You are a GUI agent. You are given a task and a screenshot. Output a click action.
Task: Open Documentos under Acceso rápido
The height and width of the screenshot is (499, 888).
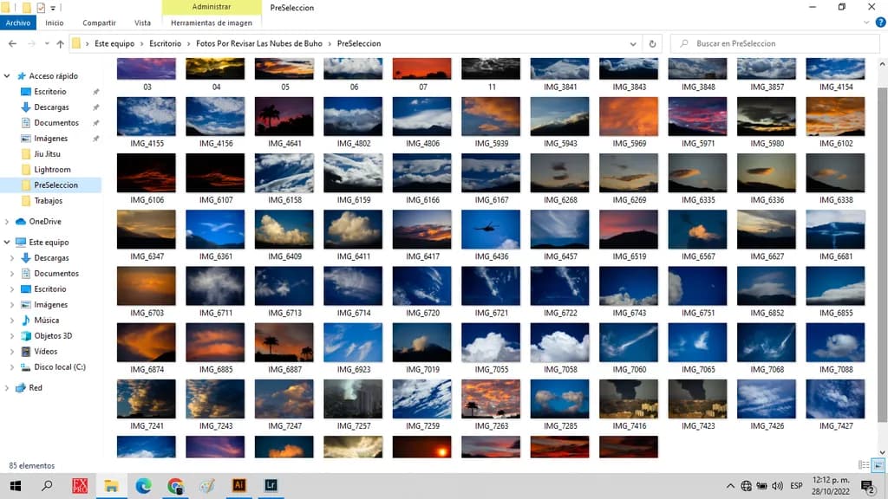point(56,123)
